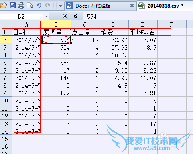Click cell with value 10.62
This screenshot has width=193, height=154.
point(114,55)
